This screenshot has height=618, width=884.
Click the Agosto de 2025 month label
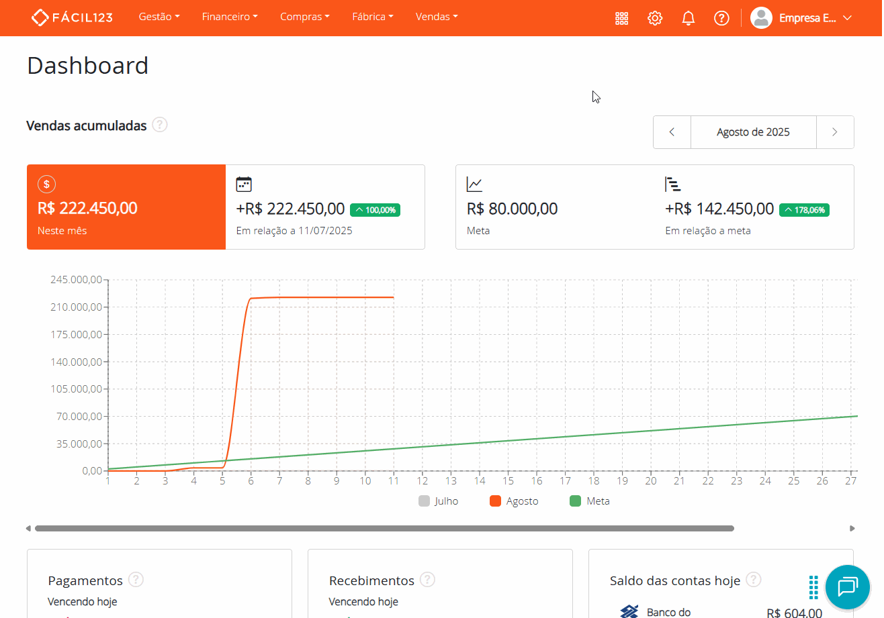click(753, 132)
